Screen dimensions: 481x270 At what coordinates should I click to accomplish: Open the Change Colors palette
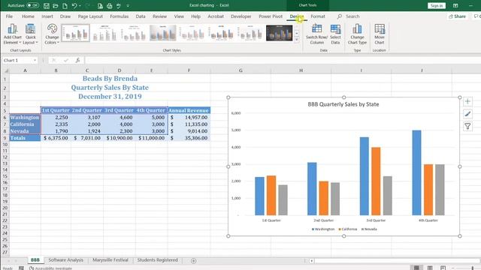tap(52, 34)
